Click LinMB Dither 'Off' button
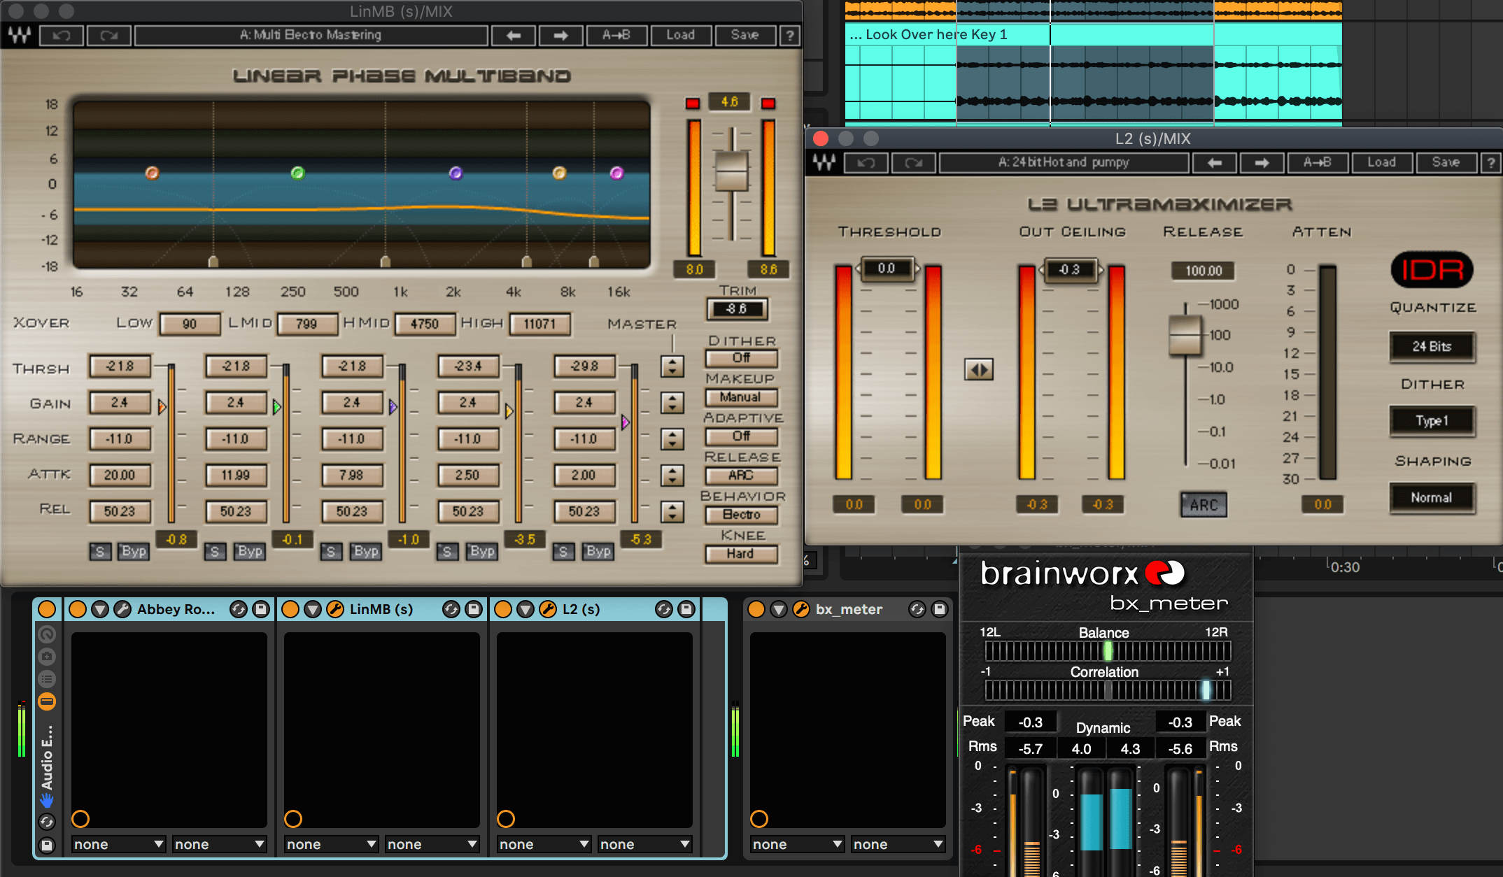Screen dimensions: 1503x877 (x=741, y=358)
